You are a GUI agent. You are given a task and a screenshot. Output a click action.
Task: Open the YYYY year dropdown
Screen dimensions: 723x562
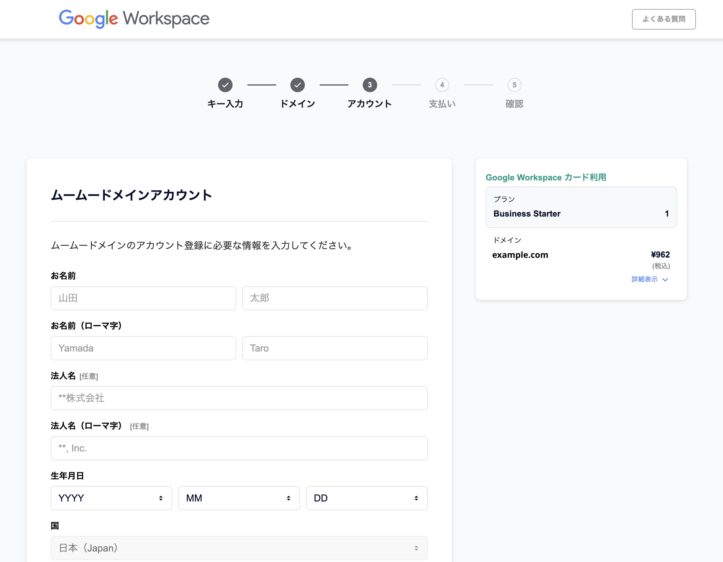[111, 498]
